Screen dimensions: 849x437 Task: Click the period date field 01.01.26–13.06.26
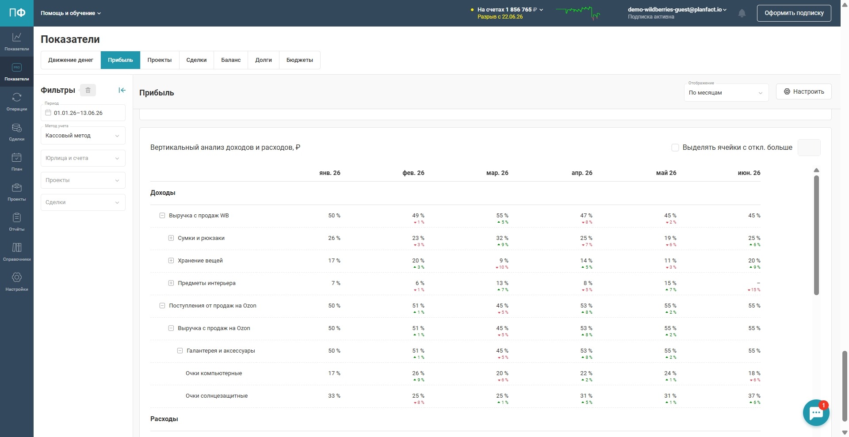click(x=83, y=113)
